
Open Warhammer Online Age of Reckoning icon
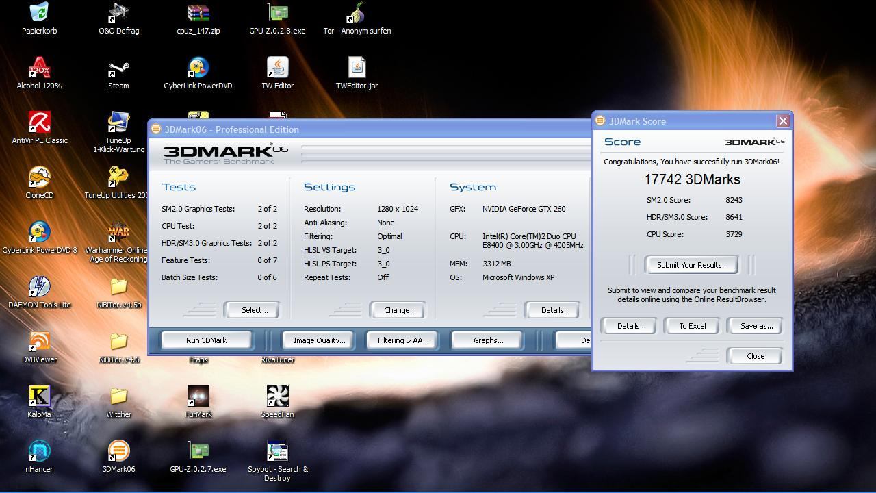click(x=118, y=232)
